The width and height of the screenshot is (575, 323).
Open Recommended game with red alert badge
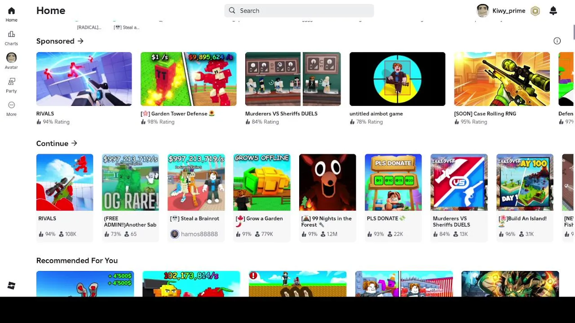click(x=297, y=284)
